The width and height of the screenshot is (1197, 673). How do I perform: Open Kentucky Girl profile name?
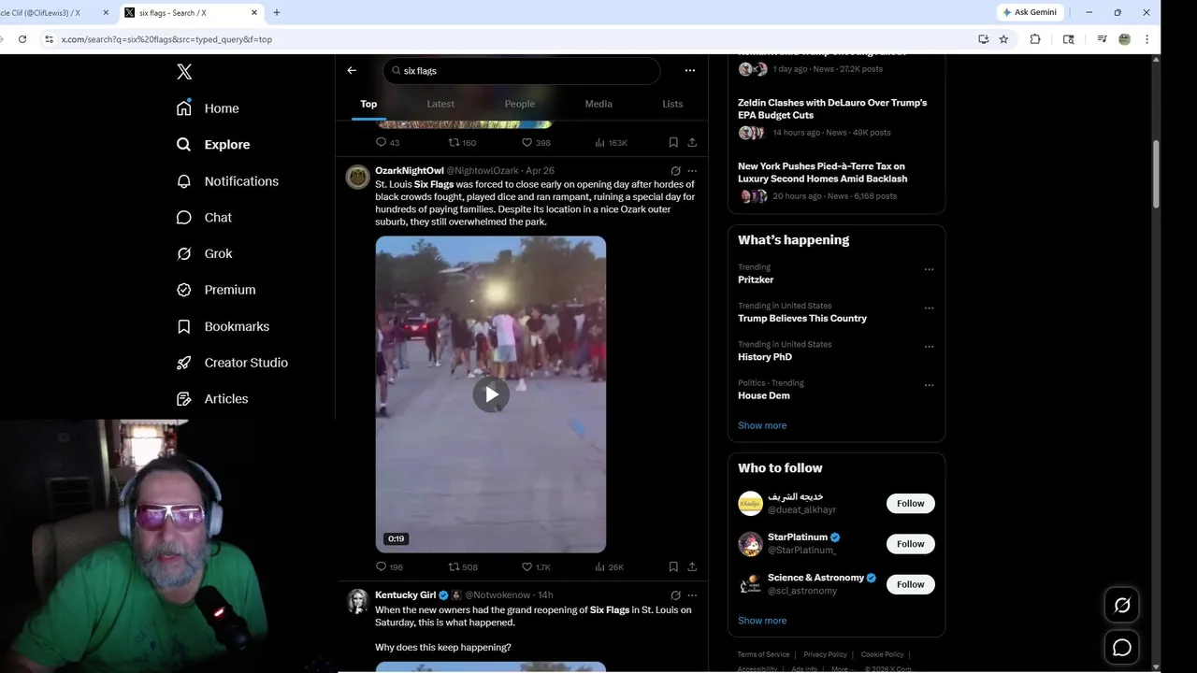pyautogui.click(x=405, y=595)
